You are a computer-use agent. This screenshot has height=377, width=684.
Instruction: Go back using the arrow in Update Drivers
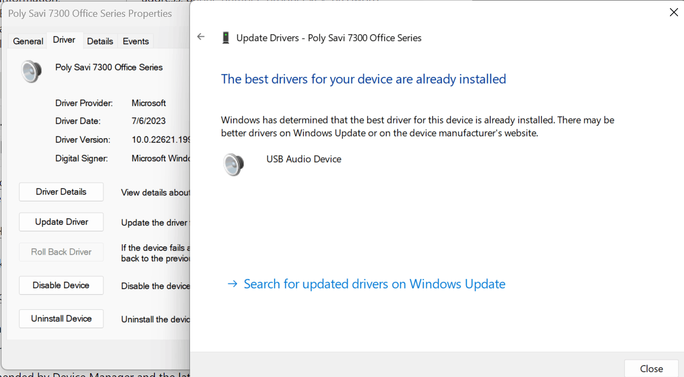[x=201, y=37]
